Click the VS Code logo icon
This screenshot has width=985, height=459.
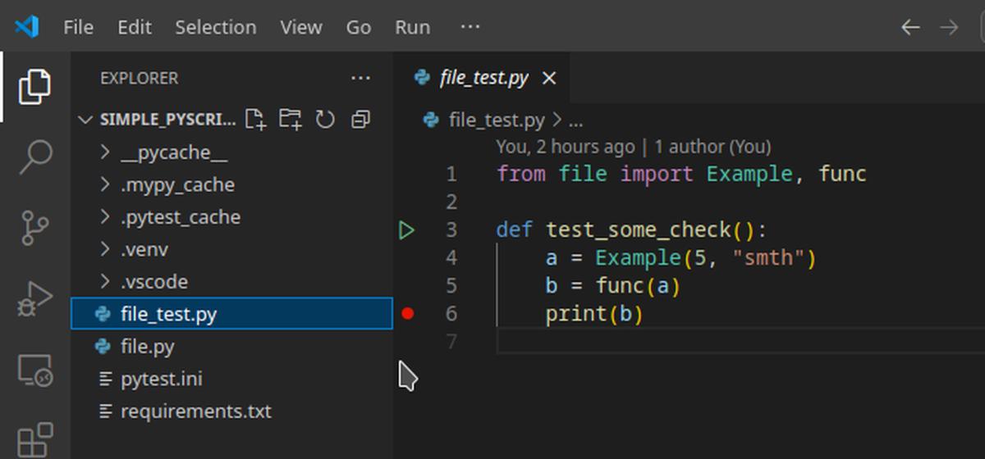26,27
